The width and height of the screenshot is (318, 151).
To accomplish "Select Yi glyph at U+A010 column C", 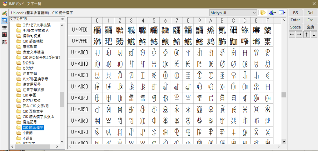I will pos(233,64).
